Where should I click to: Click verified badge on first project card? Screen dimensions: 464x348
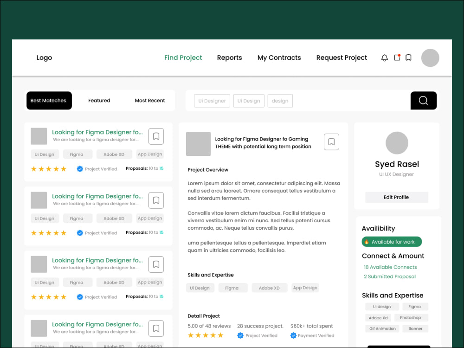tap(80, 169)
